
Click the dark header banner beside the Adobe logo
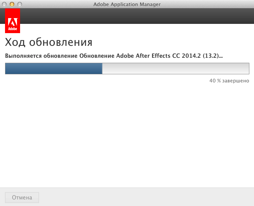[x=135, y=16]
